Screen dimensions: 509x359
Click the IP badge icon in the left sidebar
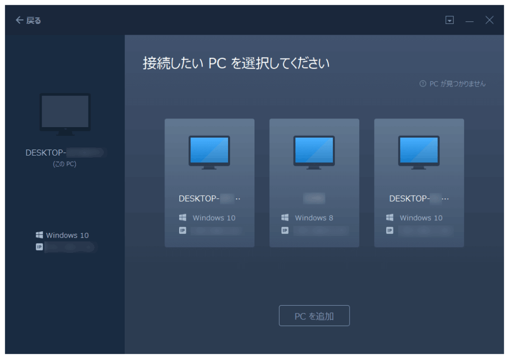[39, 247]
